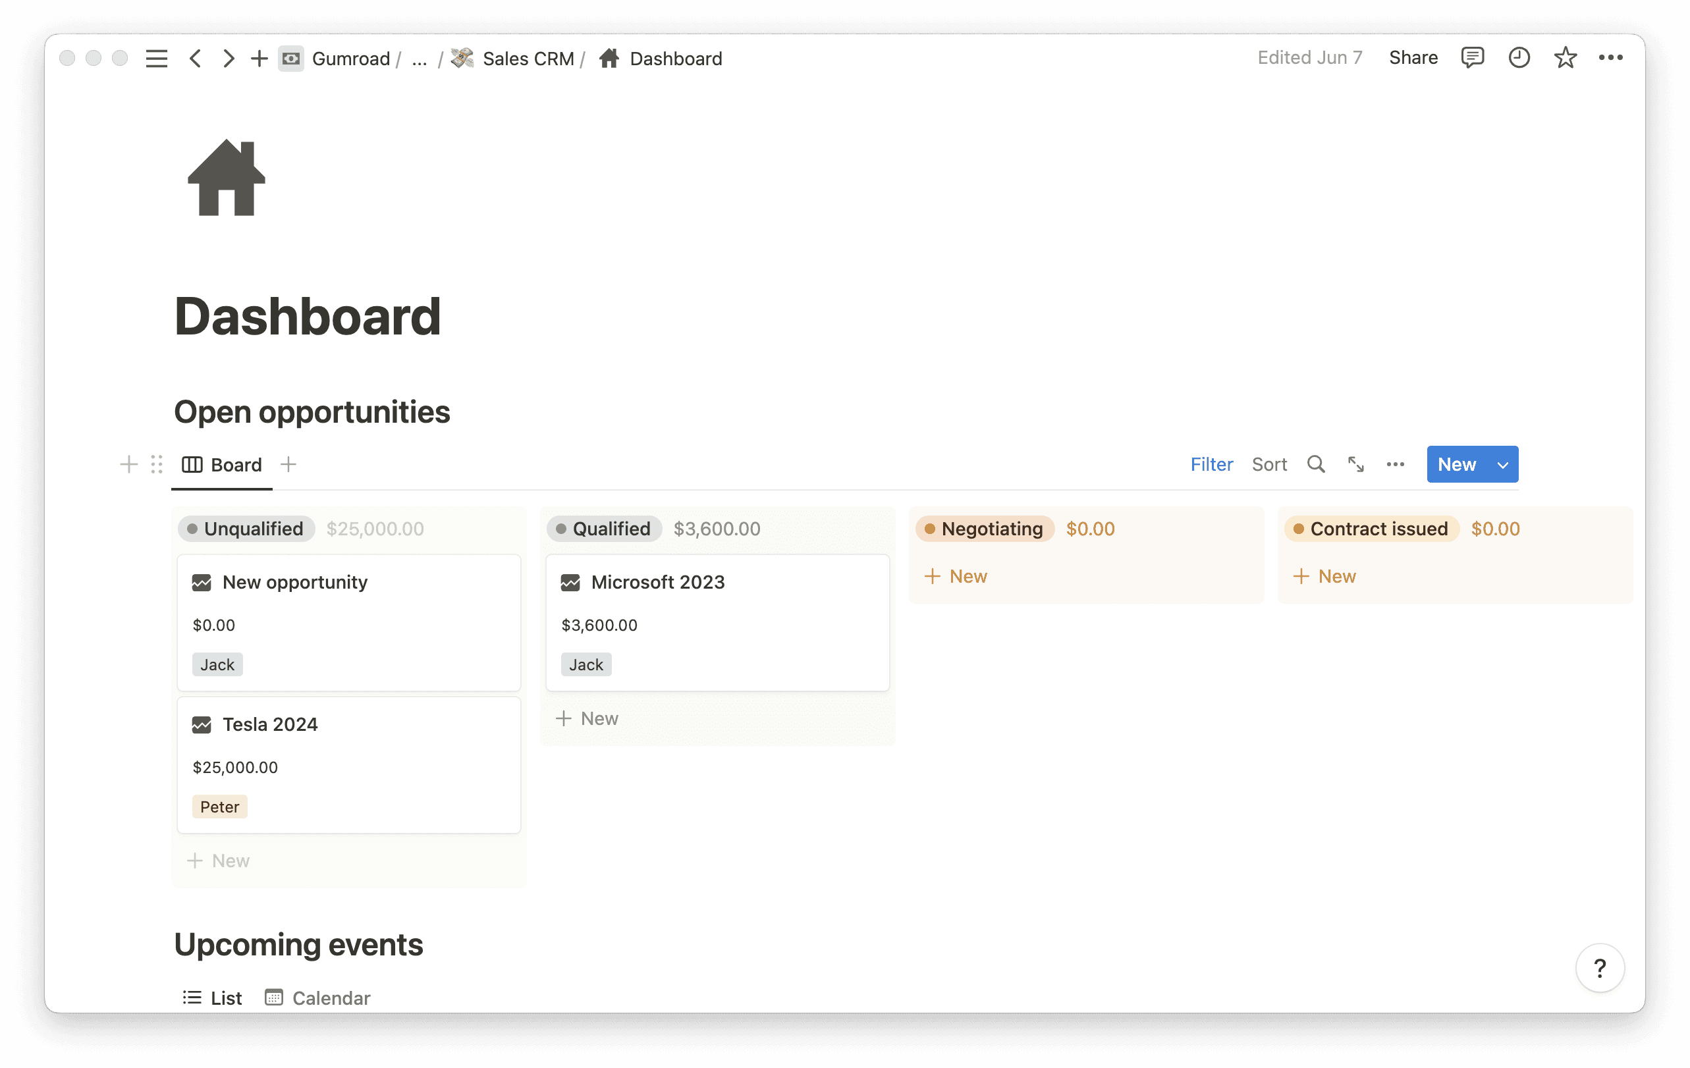Open page history clock icon
Screen dimensions: 1690x1068
(x=1519, y=57)
